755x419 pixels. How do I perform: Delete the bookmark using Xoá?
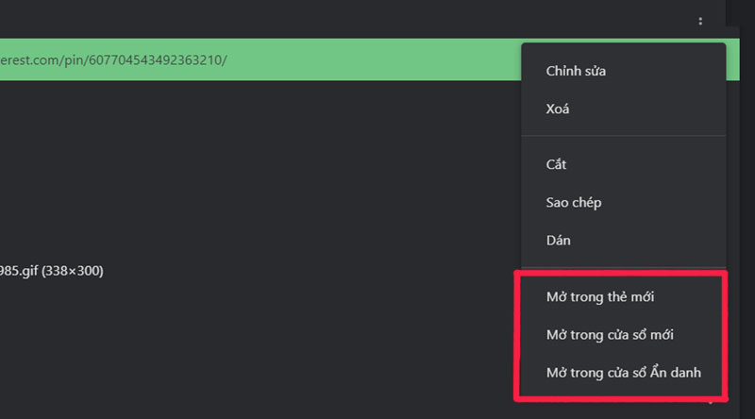[558, 109]
